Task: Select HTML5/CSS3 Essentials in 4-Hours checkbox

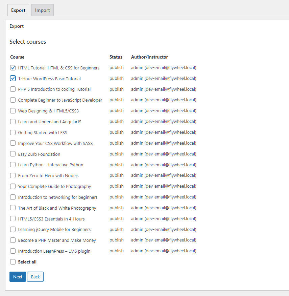Action: click(x=13, y=218)
